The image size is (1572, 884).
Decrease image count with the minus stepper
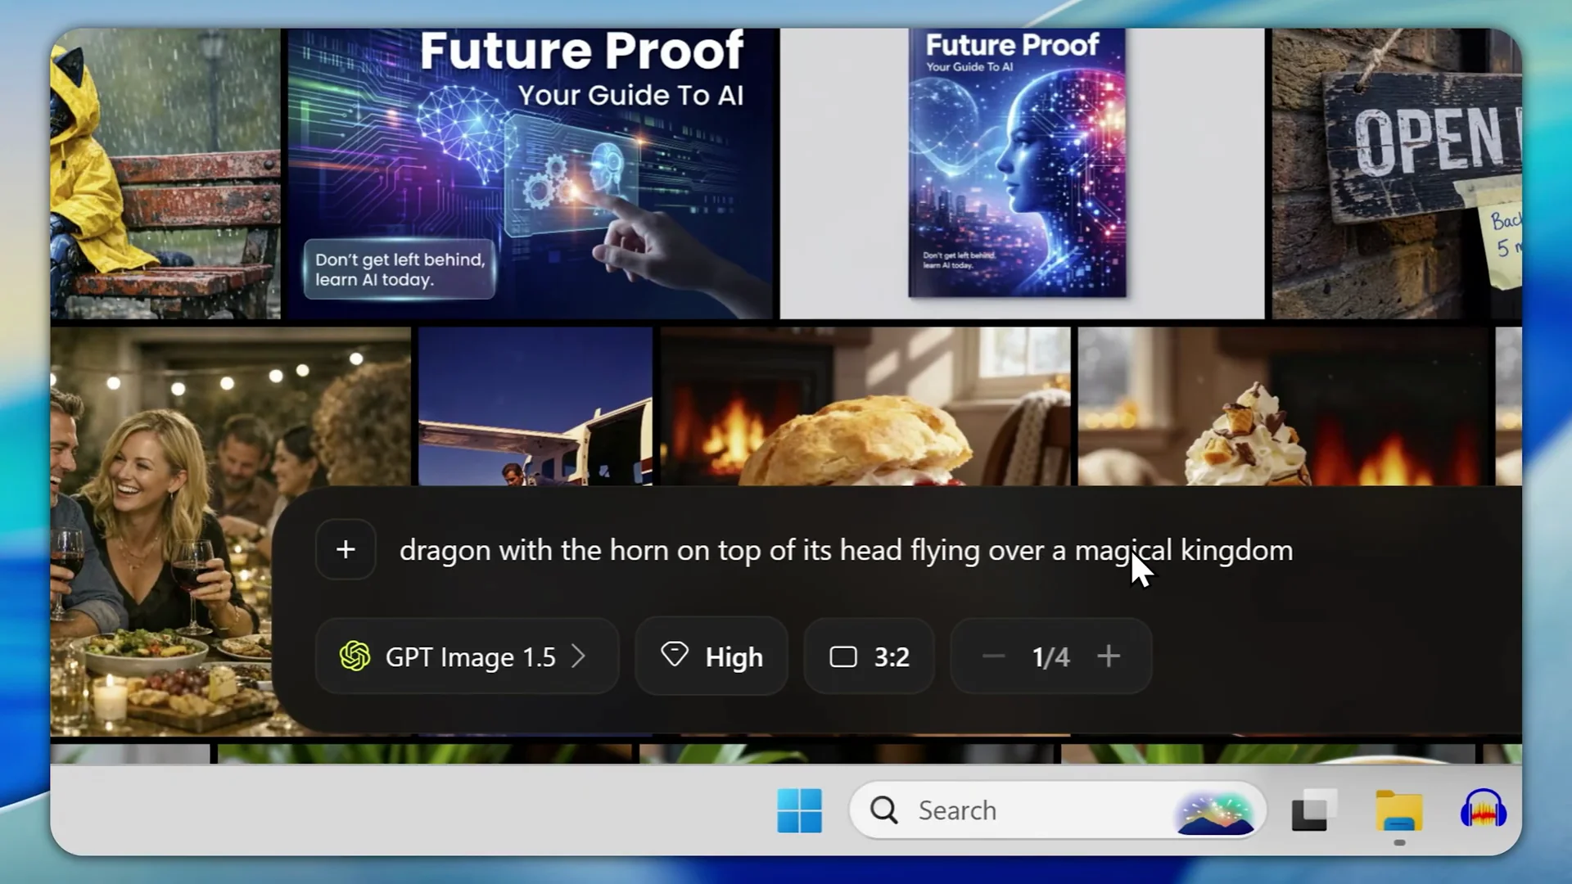click(993, 656)
